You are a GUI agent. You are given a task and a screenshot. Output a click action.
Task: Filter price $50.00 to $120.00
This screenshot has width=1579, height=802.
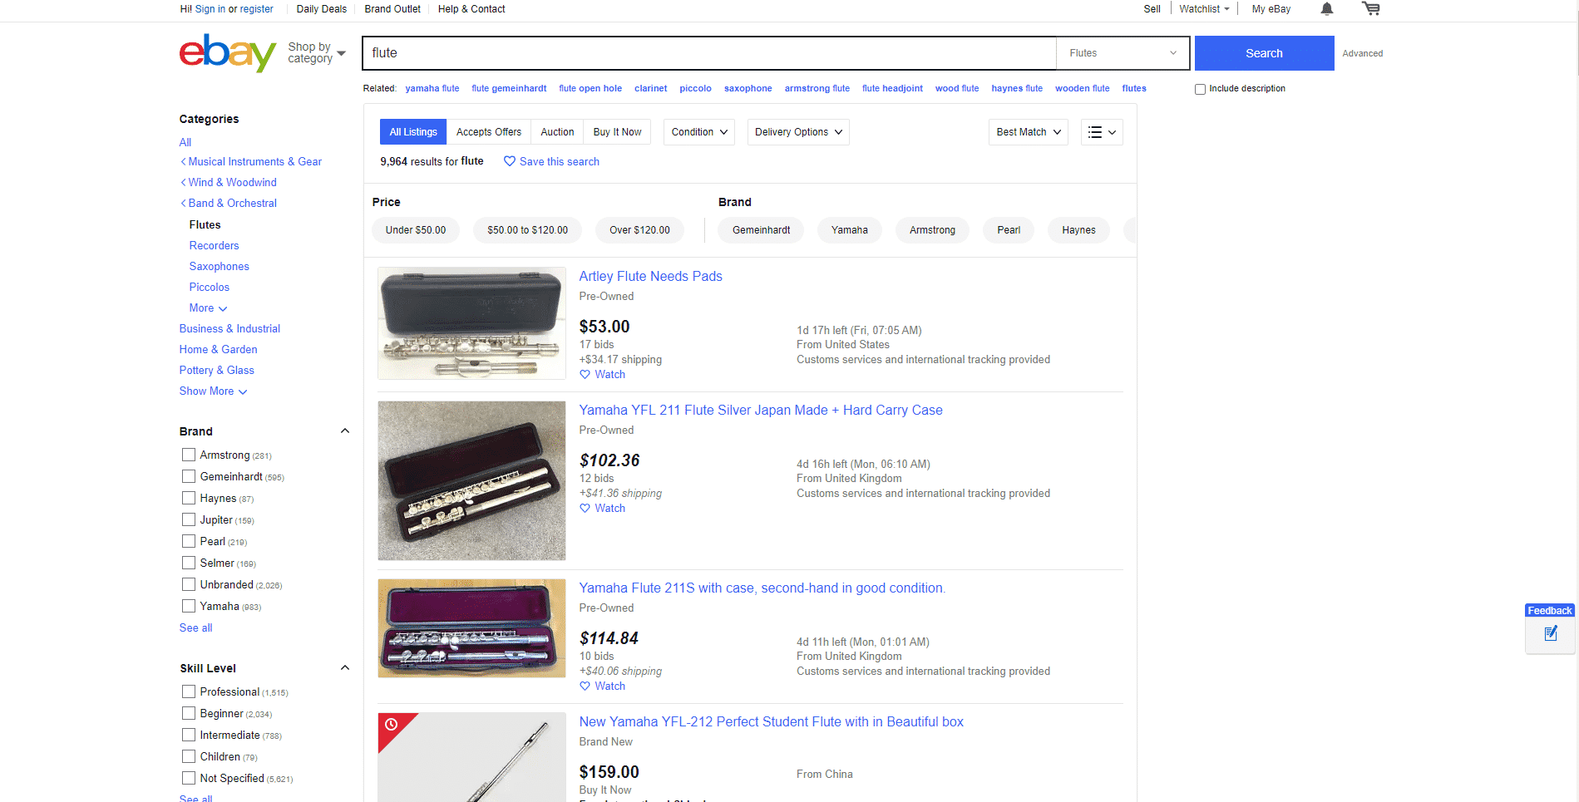[x=528, y=230]
